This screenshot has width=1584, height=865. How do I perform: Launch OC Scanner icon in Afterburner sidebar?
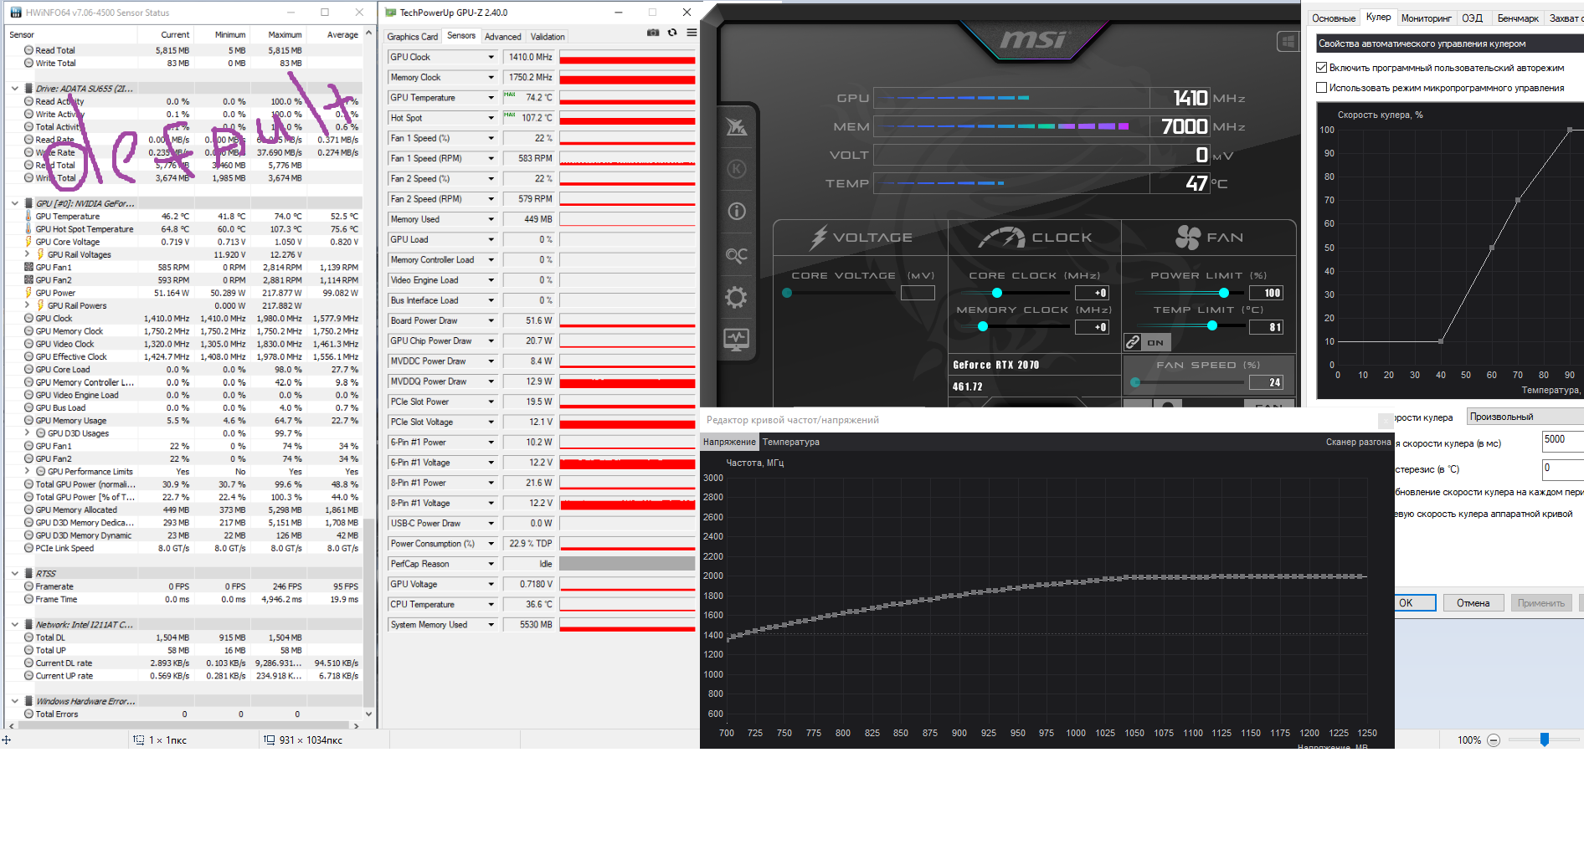click(737, 255)
